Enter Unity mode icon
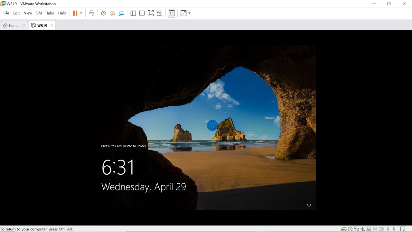 click(160, 13)
